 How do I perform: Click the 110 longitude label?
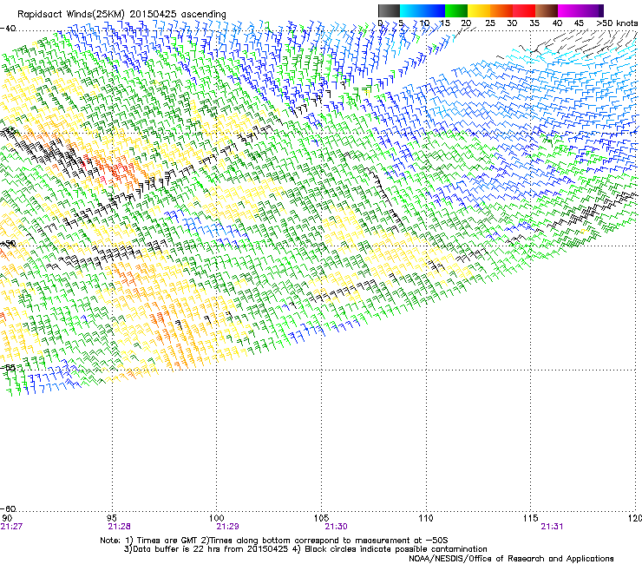tap(426, 518)
